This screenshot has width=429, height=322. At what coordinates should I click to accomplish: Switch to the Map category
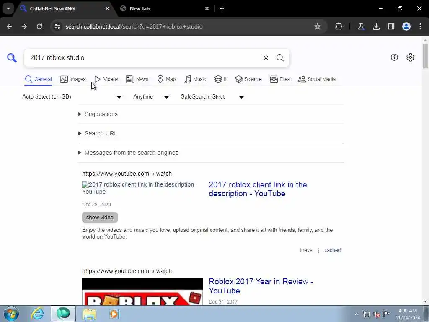point(166,79)
